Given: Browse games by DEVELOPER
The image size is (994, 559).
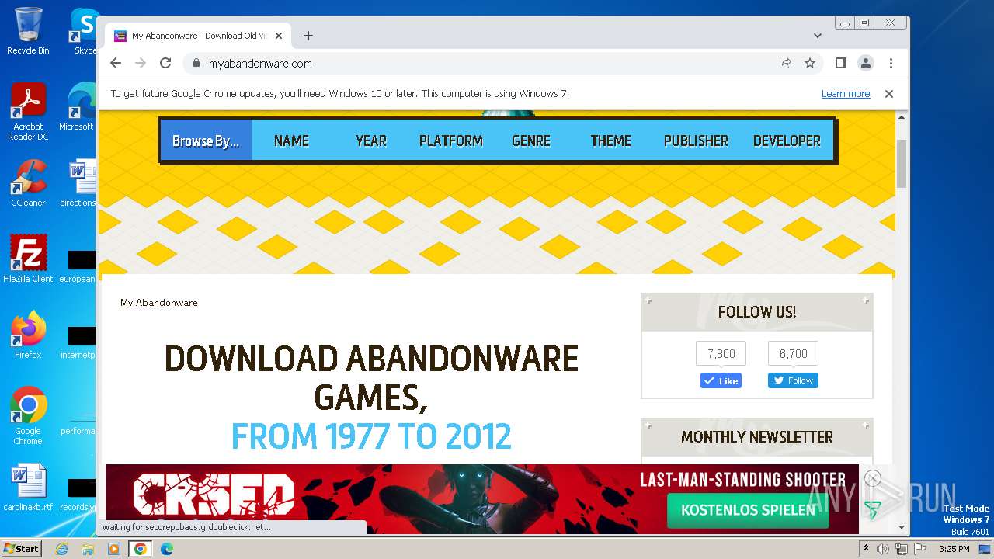Looking at the screenshot, I should pos(787,141).
